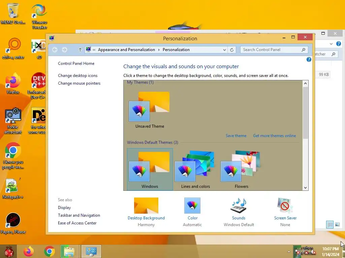
Task: Click the Sounds text link
Action: tap(239, 218)
